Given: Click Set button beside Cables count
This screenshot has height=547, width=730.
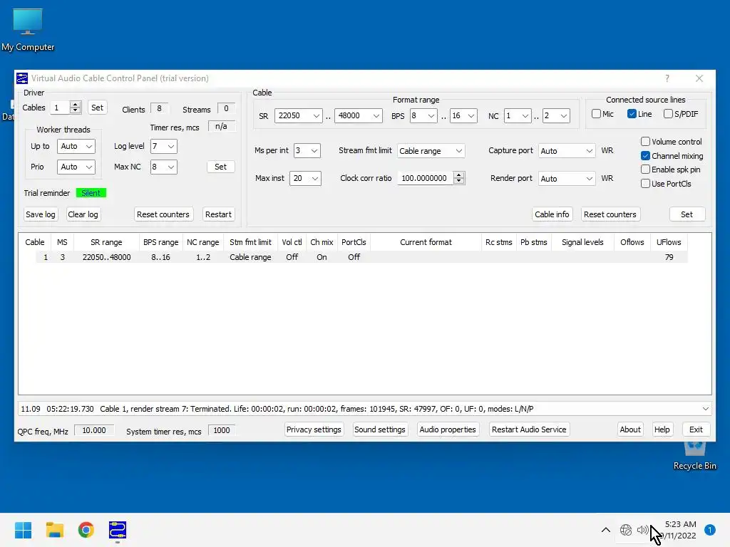Looking at the screenshot, I should [97, 108].
